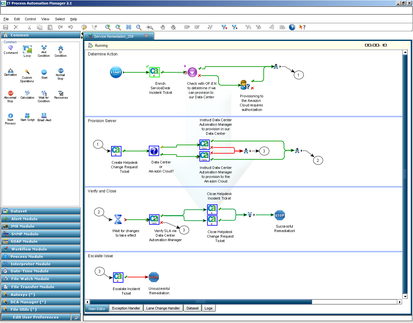Select the hand pan tool
The width and height of the screenshot is (413, 323).
[x=163, y=27]
